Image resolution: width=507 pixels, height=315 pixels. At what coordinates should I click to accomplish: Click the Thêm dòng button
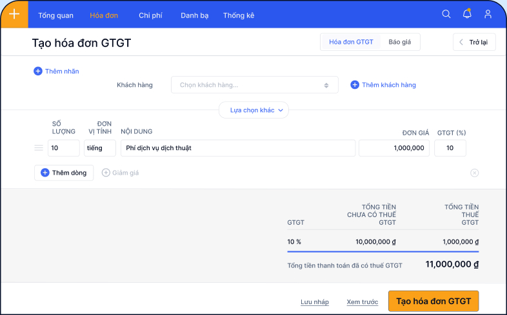coord(64,173)
